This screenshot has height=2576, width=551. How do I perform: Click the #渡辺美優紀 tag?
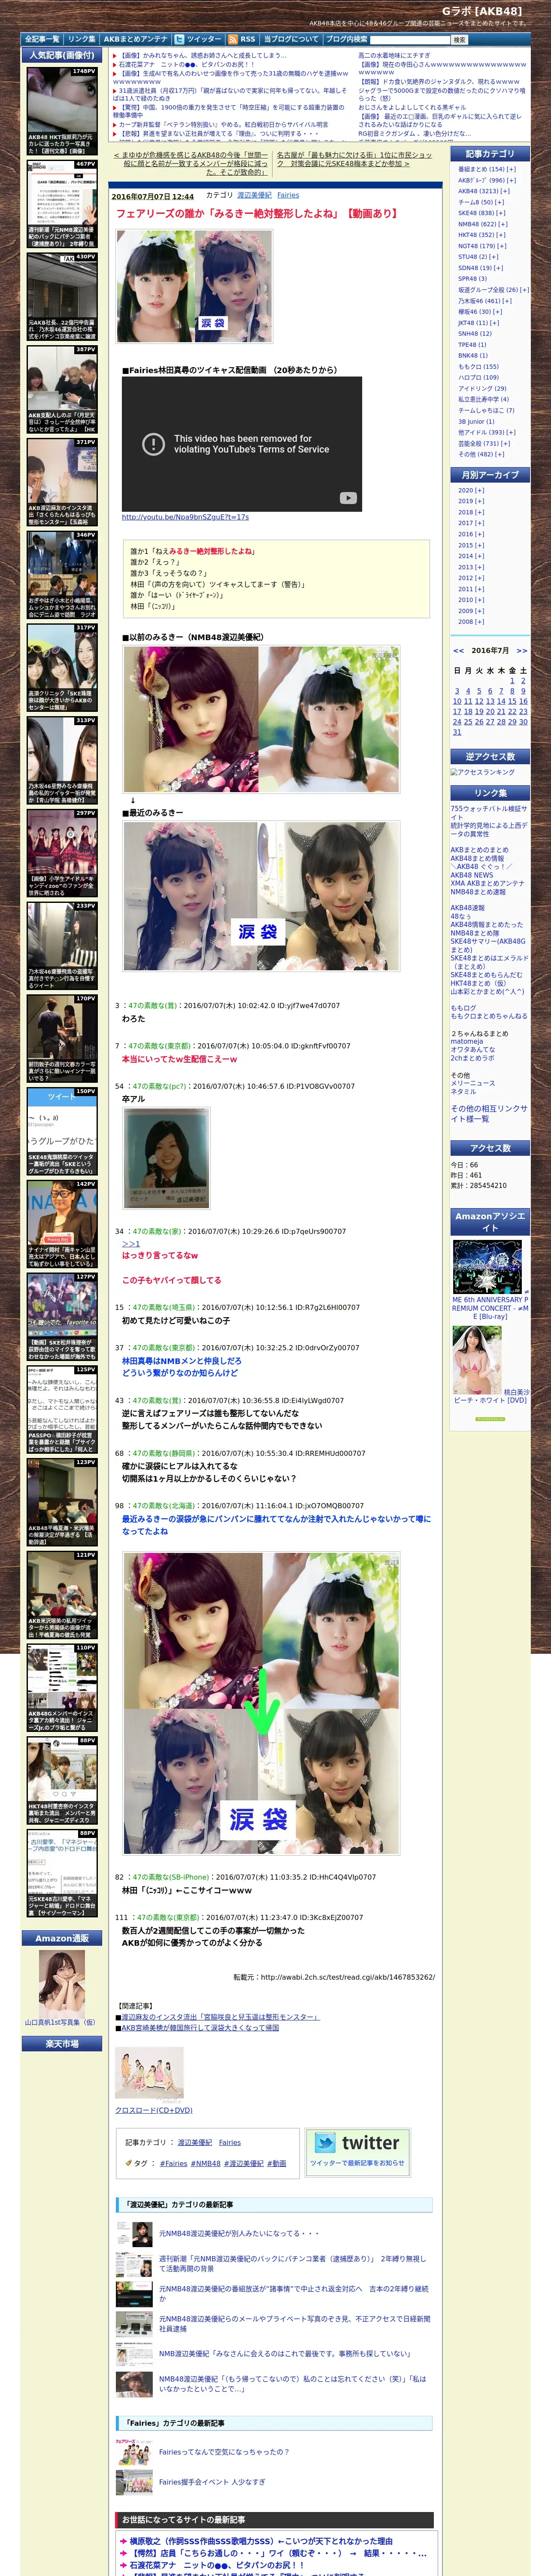(x=244, y=2163)
